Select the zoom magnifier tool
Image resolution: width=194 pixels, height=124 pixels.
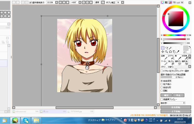click(x=166, y=52)
